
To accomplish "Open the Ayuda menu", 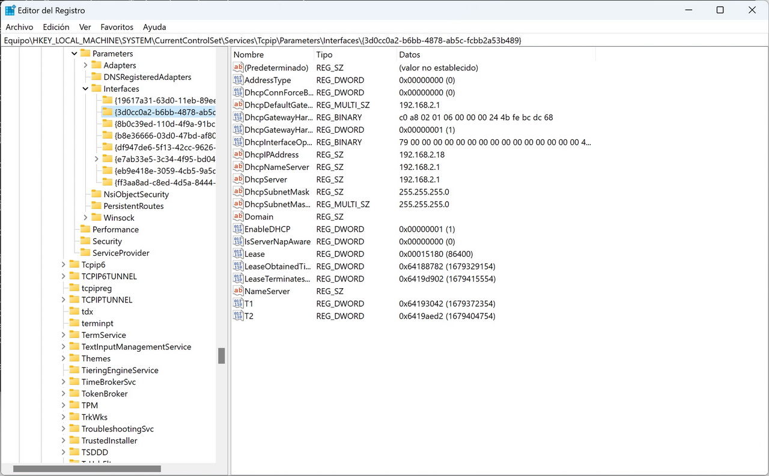I will coord(154,27).
